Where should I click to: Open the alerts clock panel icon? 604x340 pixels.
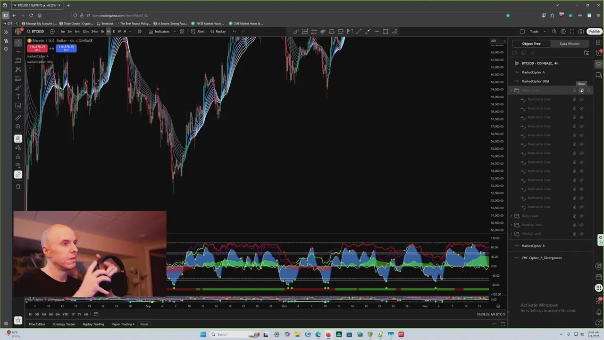(599, 53)
